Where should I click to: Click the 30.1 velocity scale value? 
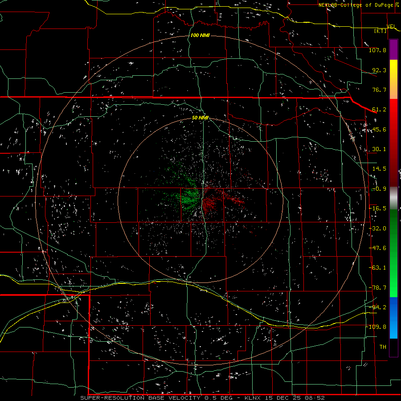coord(379,149)
